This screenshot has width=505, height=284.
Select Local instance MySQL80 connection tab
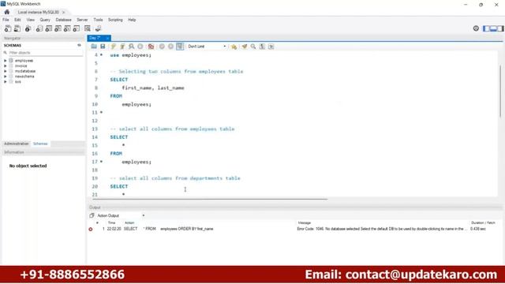[x=38, y=13]
